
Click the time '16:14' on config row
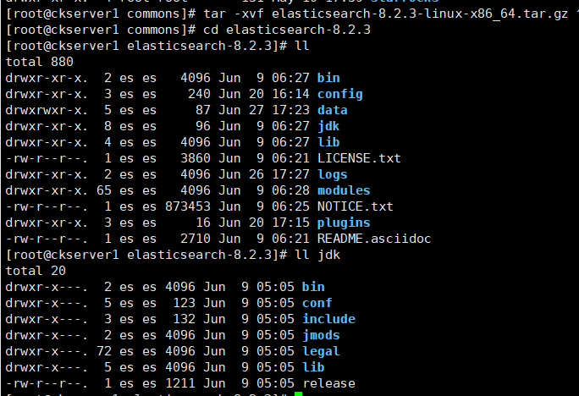point(290,94)
